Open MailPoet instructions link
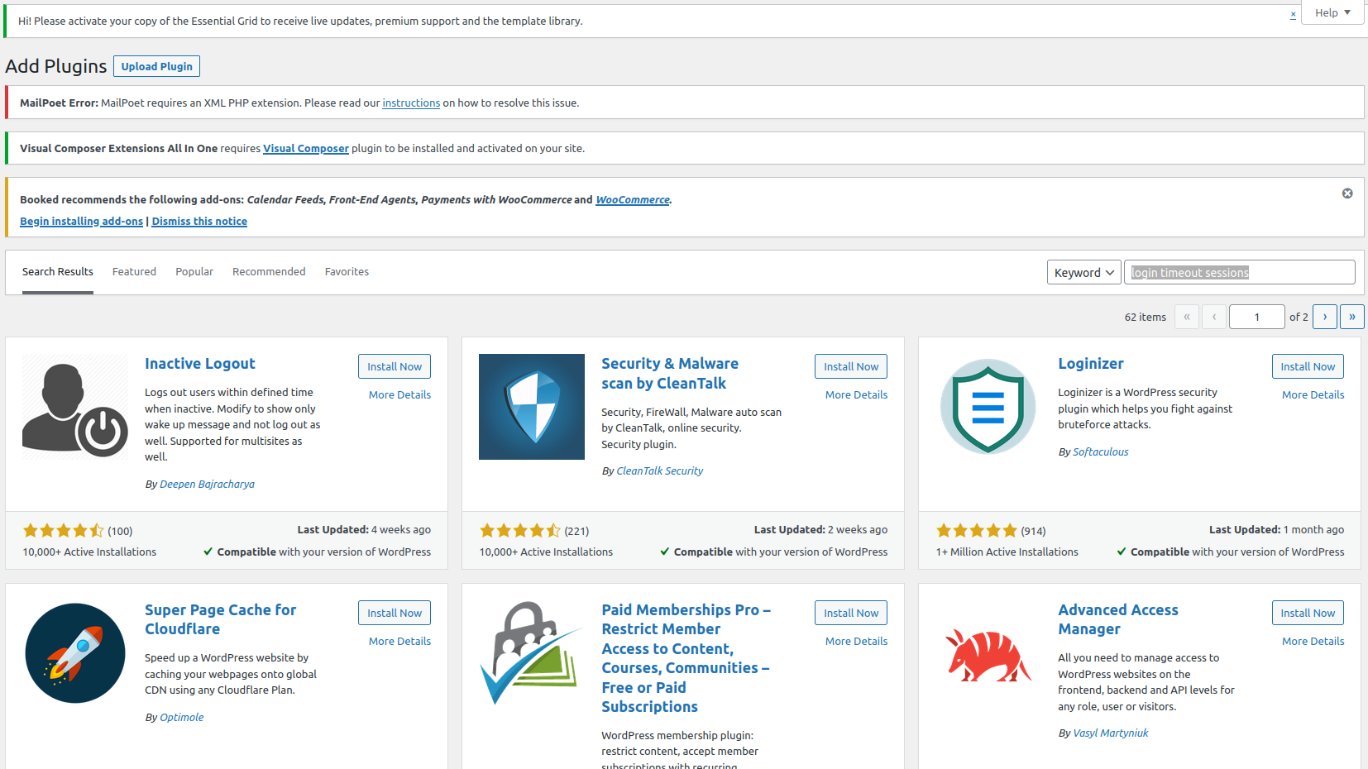The width and height of the screenshot is (1368, 769). [x=411, y=103]
